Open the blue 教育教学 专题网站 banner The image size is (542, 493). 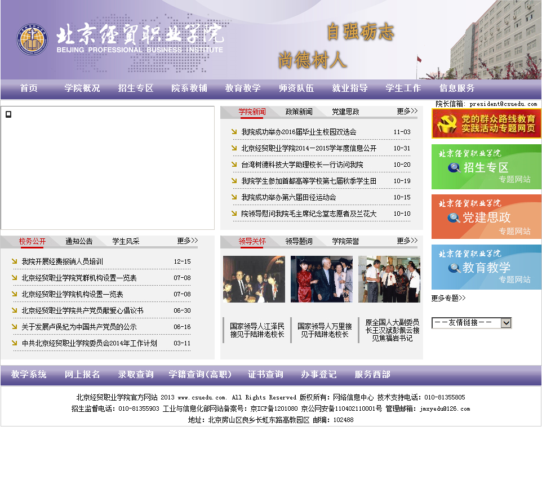pyautogui.click(x=486, y=267)
